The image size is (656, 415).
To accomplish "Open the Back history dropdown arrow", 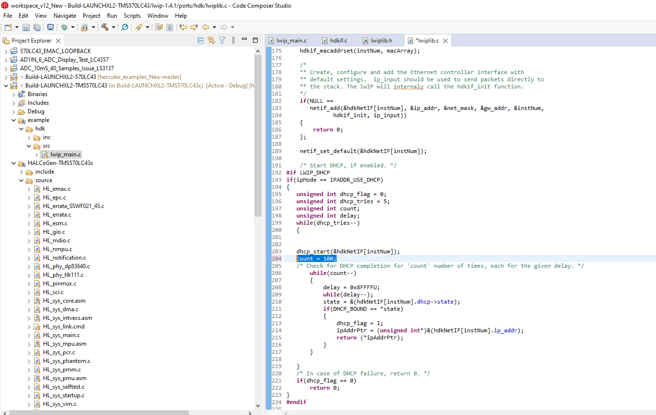I will (x=214, y=27).
